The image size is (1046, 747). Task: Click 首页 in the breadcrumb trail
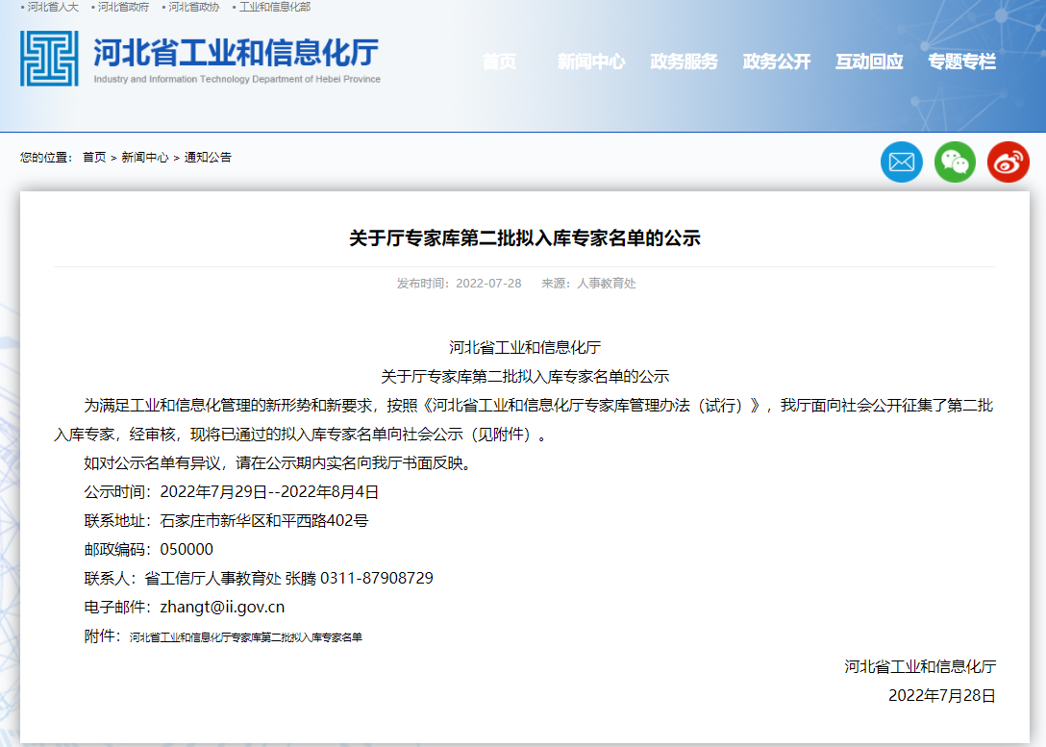tap(94, 158)
